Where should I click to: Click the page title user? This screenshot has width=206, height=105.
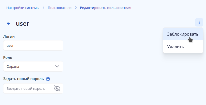[x=23, y=24]
